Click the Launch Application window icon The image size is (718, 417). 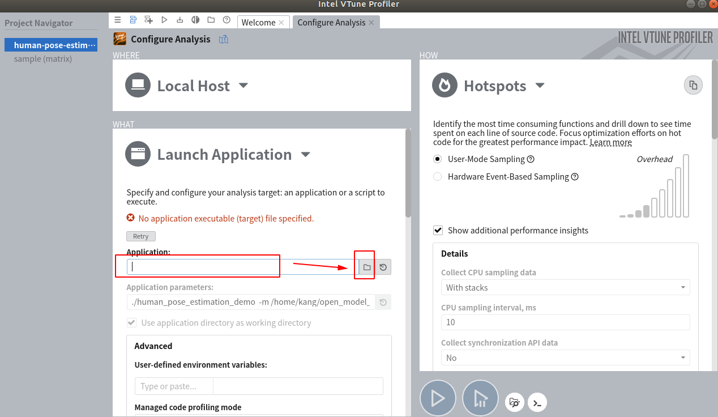[138, 154]
